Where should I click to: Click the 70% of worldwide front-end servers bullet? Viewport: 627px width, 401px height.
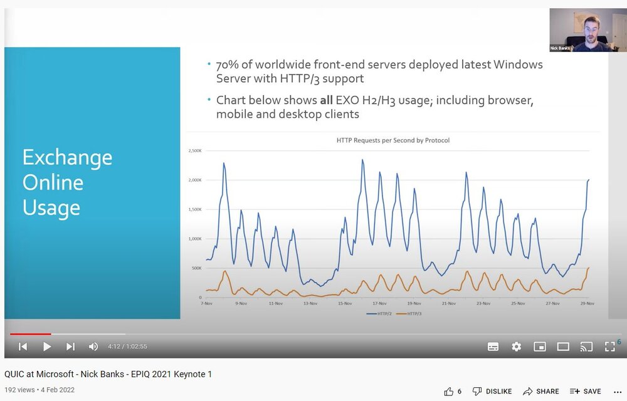point(379,71)
